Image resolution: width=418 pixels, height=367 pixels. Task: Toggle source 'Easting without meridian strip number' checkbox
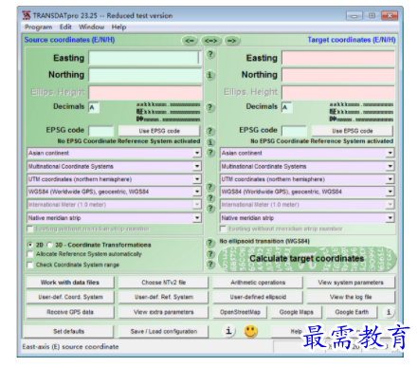coord(30,229)
